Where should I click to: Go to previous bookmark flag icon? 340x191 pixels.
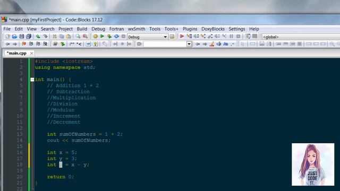point(31,44)
